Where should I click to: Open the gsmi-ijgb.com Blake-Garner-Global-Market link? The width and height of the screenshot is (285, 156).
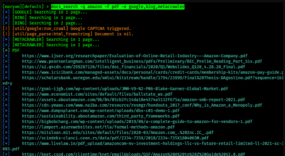click(x=125, y=89)
